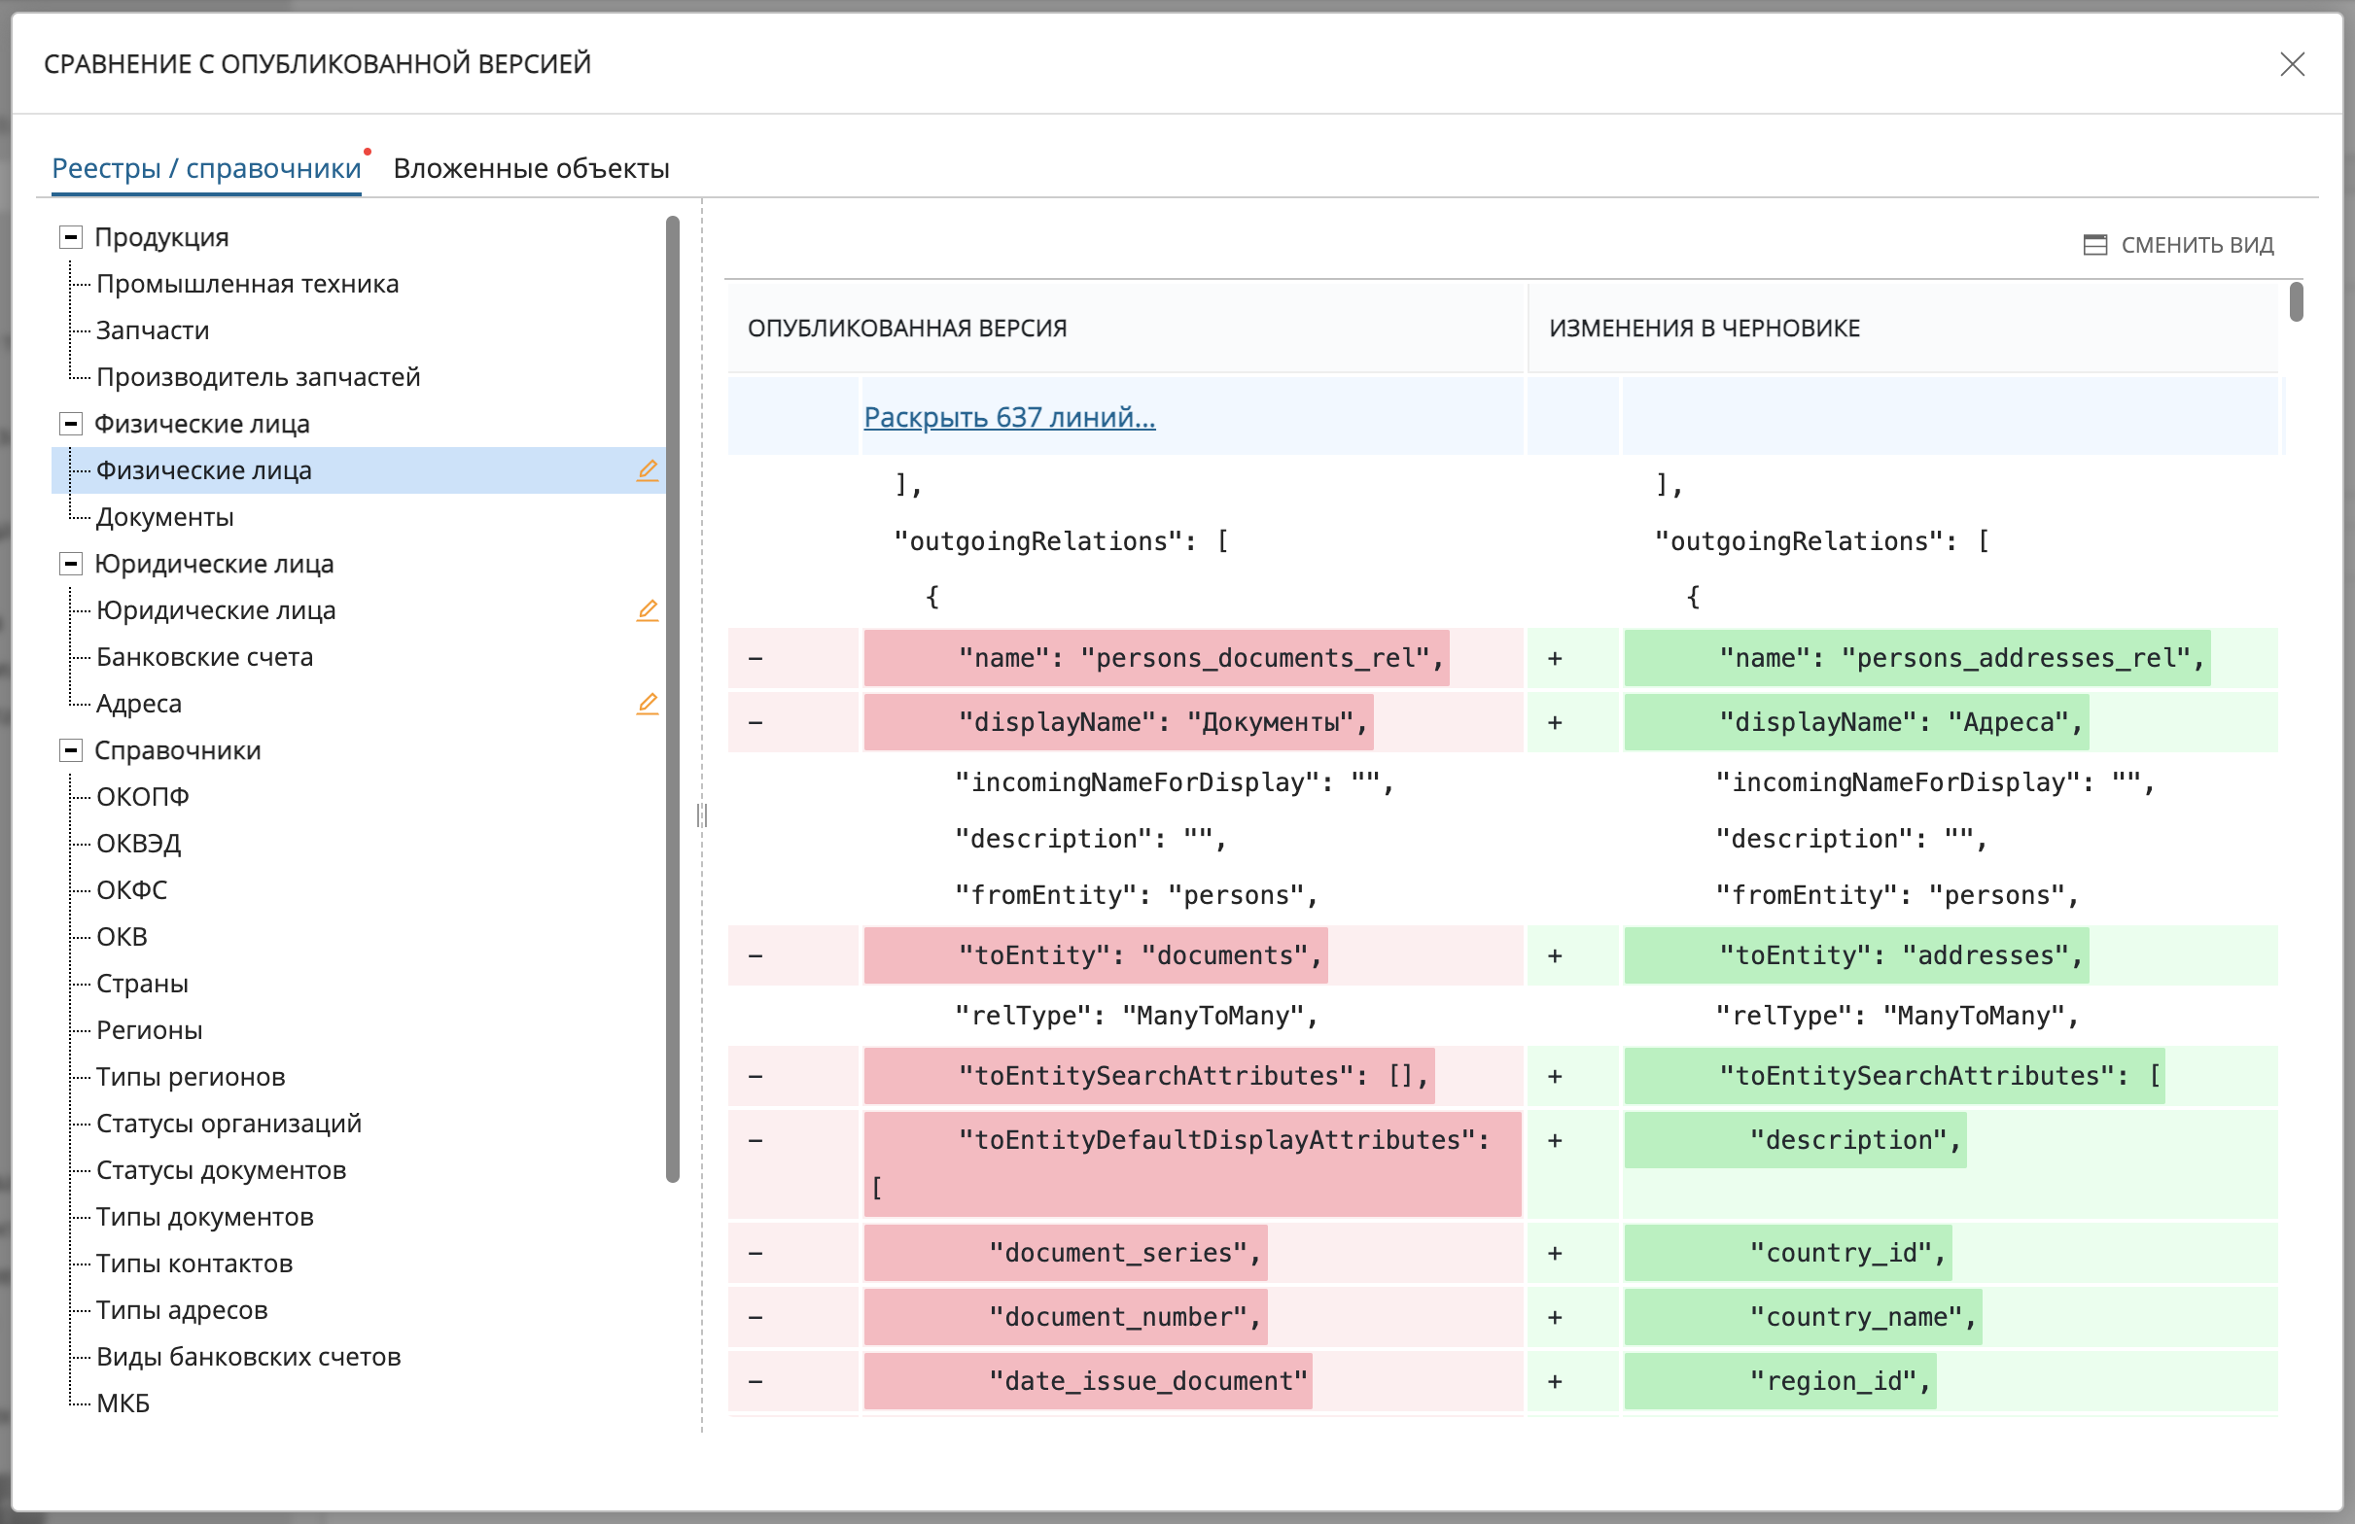Select Типы контактов in the tree
Viewport: 2355px width, 1524px height.
click(x=194, y=1264)
